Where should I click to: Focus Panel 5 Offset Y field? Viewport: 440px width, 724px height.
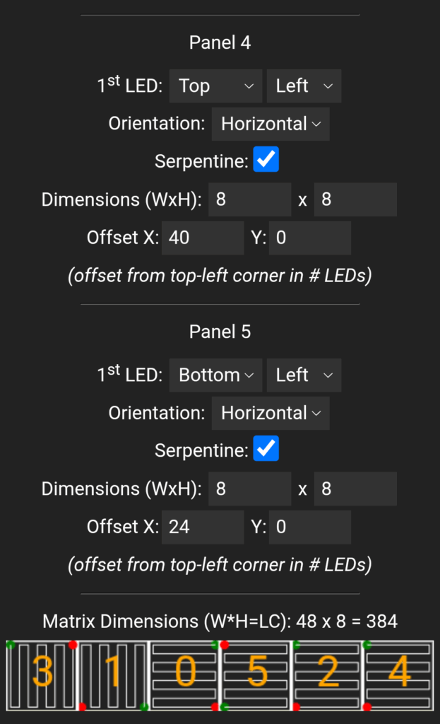(x=310, y=527)
